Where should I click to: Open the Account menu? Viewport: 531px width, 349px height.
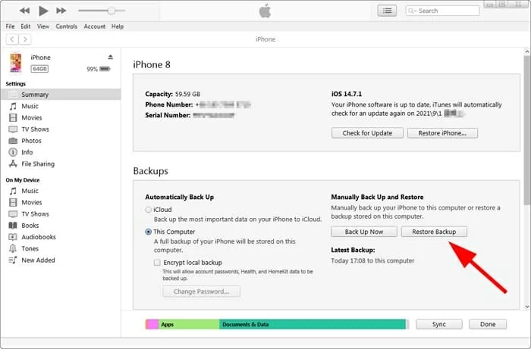(95, 26)
